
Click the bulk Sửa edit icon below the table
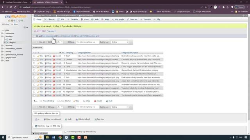coord(75,101)
